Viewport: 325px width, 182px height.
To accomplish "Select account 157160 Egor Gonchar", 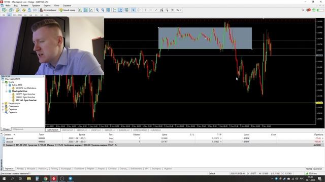I will tap(26, 100).
